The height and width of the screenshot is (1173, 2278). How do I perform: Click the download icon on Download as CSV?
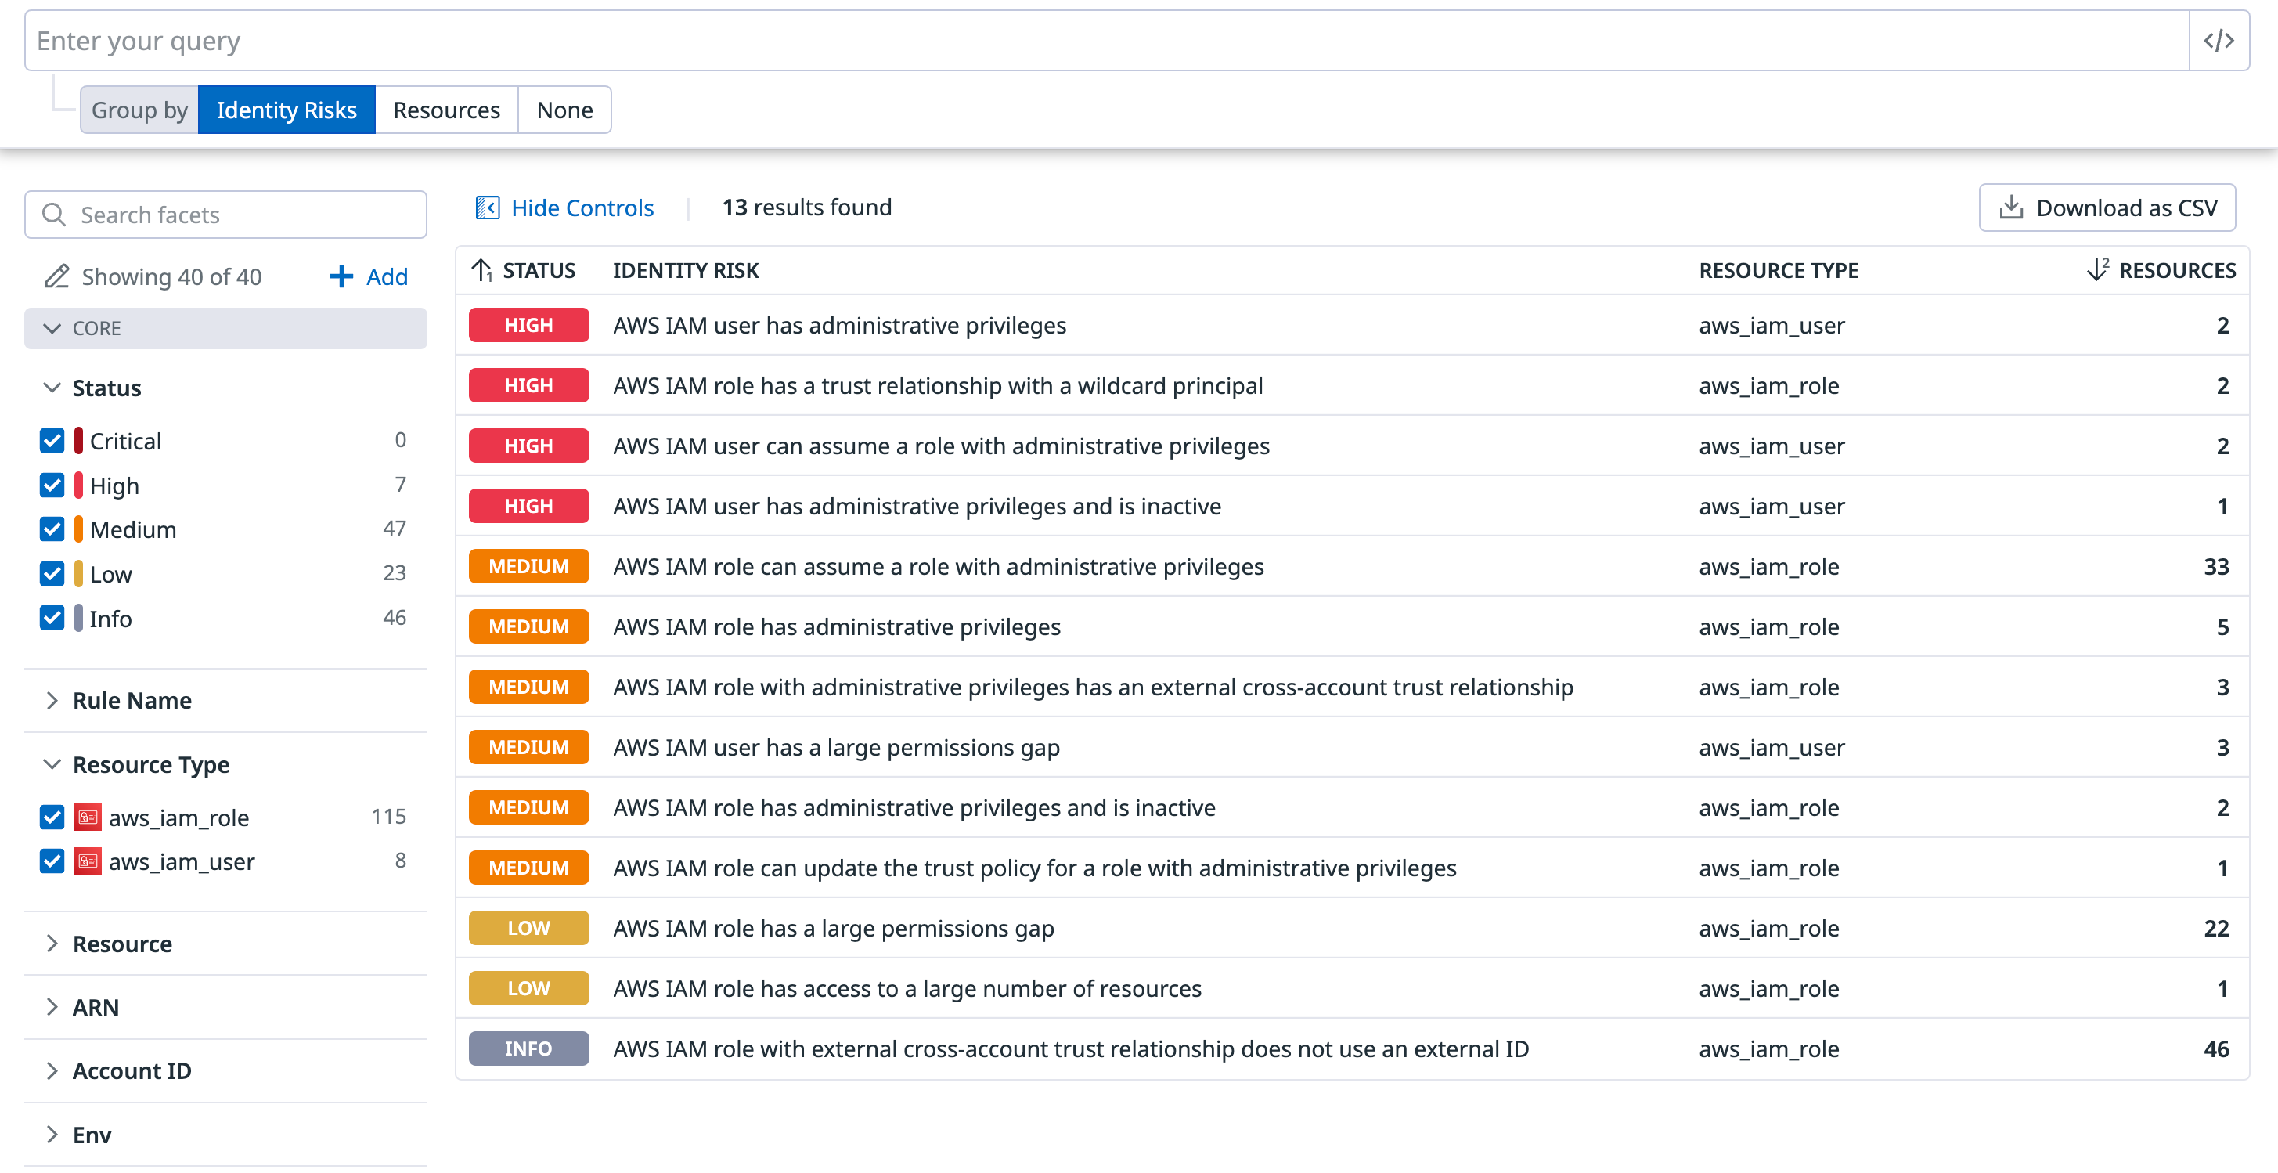pos(2011,207)
